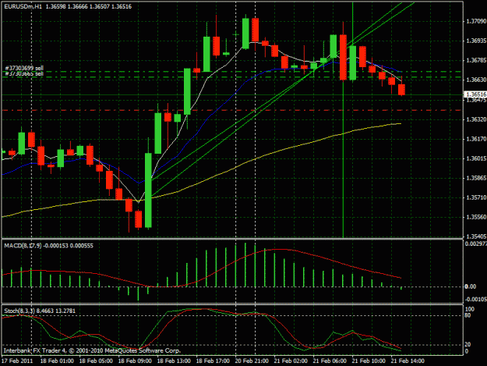Click the highlighted current price tag on the axis
Screen dimensions: 487x366
click(x=475, y=94)
